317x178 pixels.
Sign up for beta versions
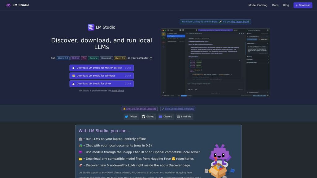pos(178,108)
